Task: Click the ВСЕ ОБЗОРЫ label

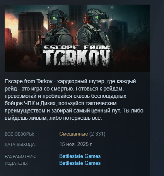Action: click(x=19, y=134)
